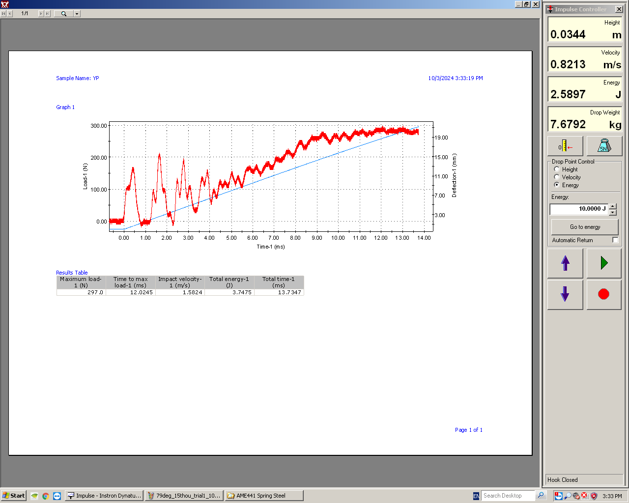
Task: Decrease energy value with down spinner arrow
Action: pyautogui.click(x=613, y=212)
